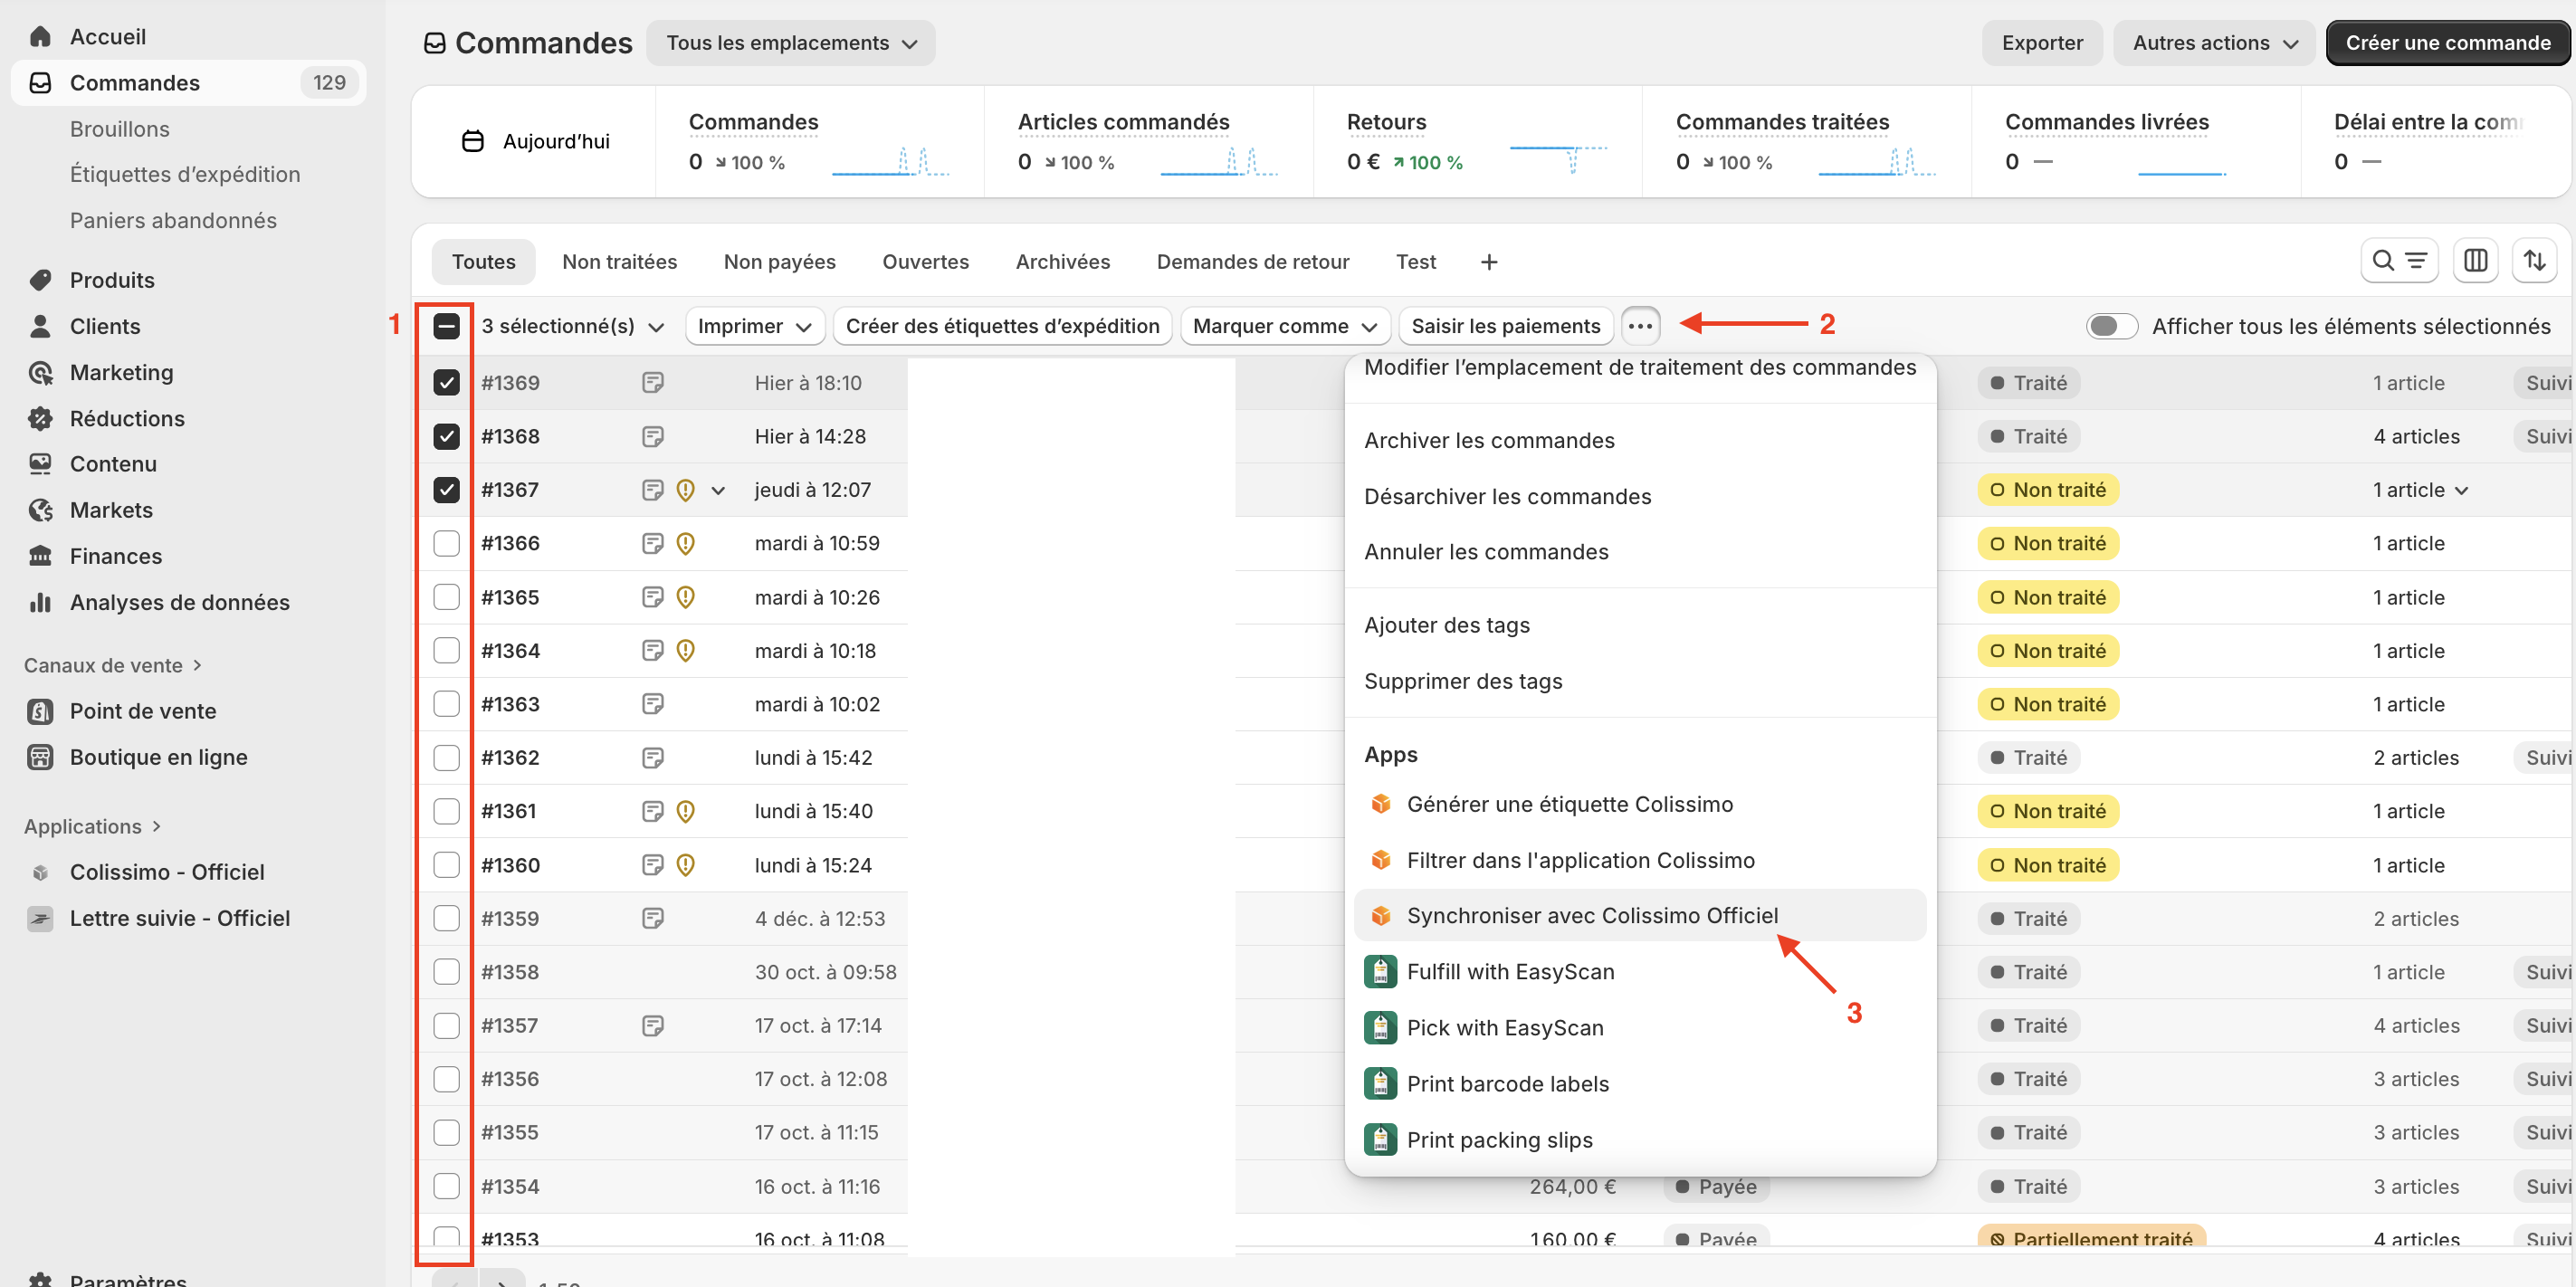Select Archiver les commandes menu entry
This screenshot has height=1287, width=2576.
[x=1488, y=440]
